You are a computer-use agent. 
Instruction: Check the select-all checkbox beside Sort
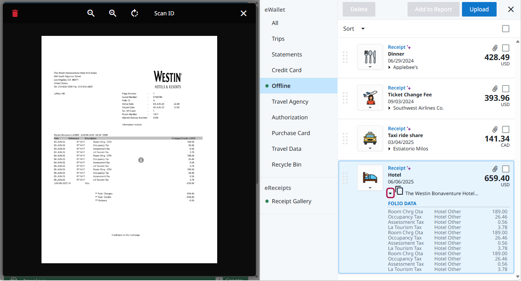click(506, 29)
